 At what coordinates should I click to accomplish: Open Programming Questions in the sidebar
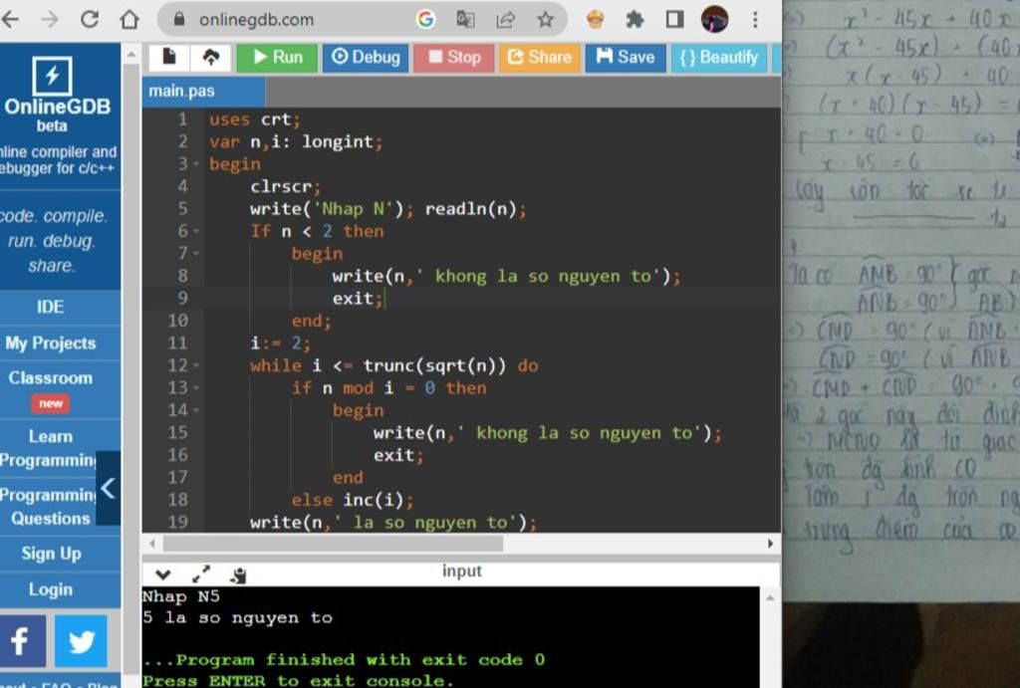coord(48,507)
